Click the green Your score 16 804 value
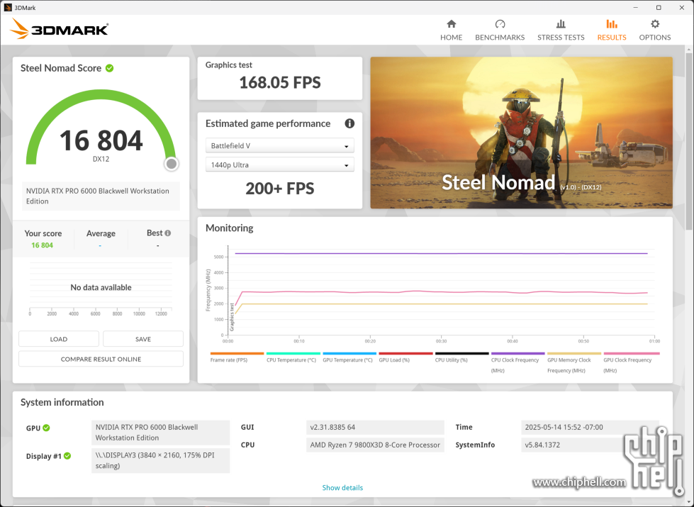The width and height of the screenshot is (694, 507). click(42, 245)
